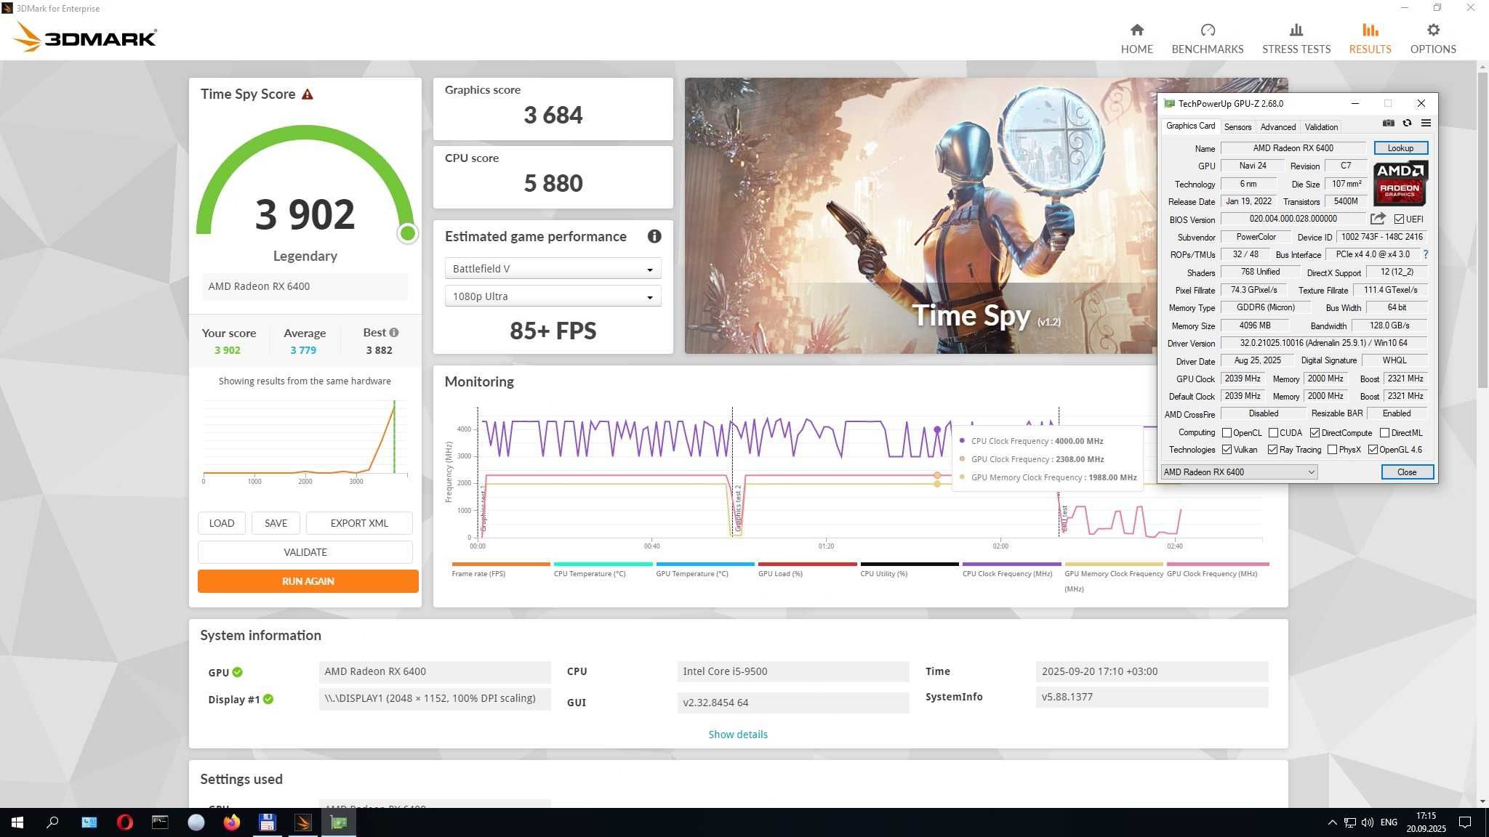Viewport: 1489px width, 837px height.
Task: Click the AMD Radeon logo in GPU-Z
Action: tap(1400, 183)
